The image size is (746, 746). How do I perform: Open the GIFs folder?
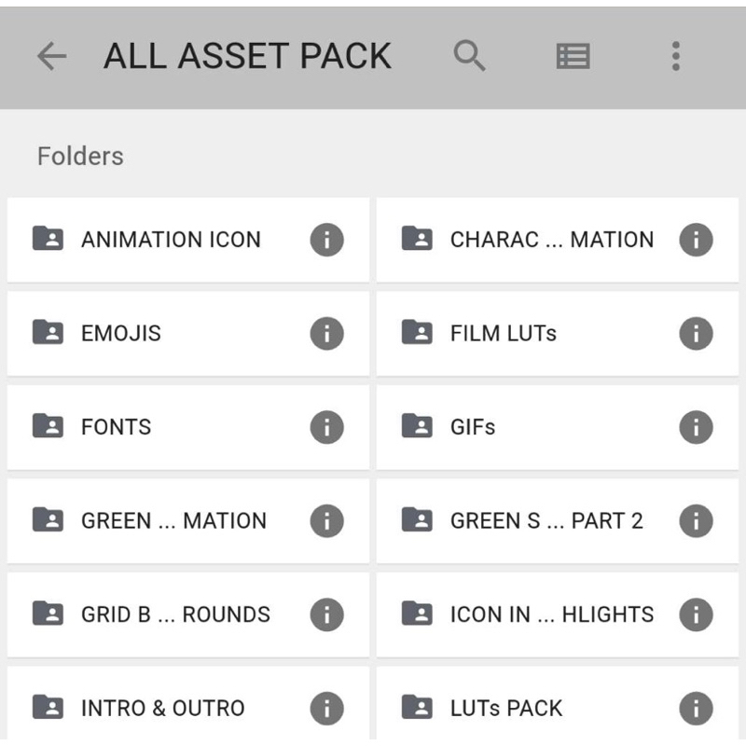coord(473,427)
